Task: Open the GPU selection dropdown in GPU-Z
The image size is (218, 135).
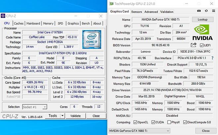Action: pos(139,131)
